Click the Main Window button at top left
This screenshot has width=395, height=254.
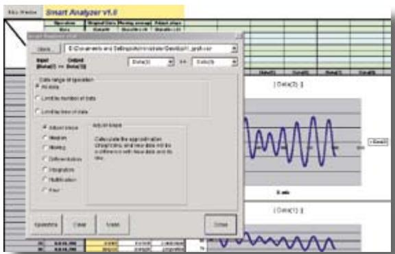(23, 12)
